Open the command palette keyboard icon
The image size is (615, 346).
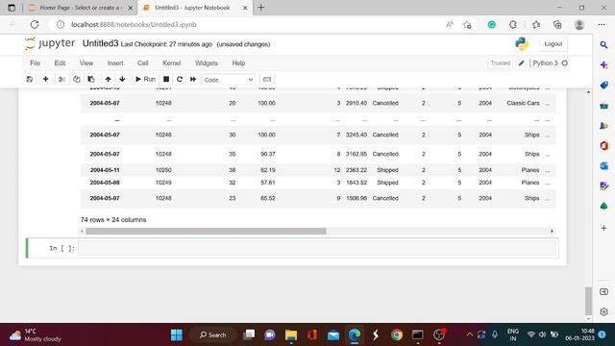point(267,79)
